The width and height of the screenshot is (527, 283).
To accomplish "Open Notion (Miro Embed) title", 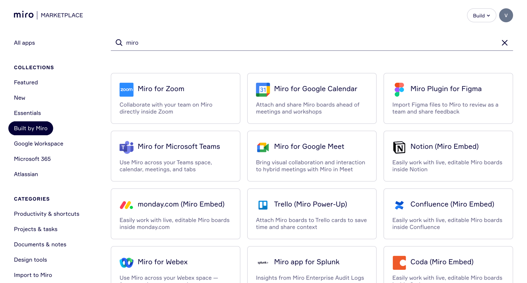I will [x=444, y=146].
